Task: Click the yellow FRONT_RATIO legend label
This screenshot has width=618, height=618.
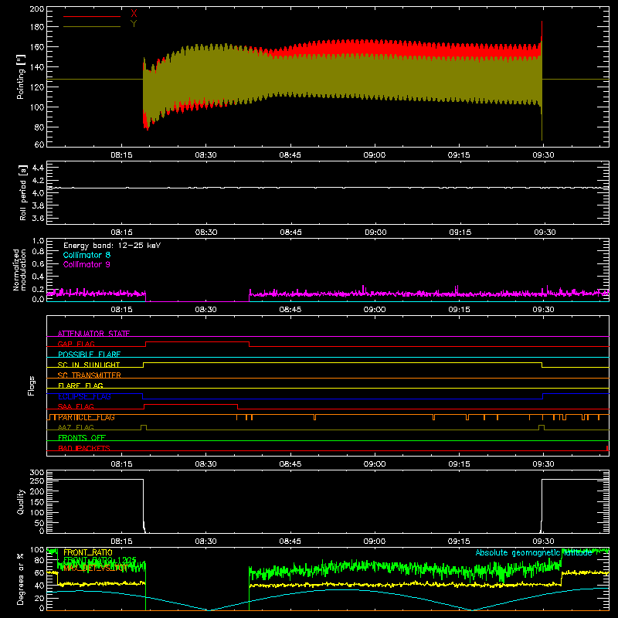Action: [88, 552]
